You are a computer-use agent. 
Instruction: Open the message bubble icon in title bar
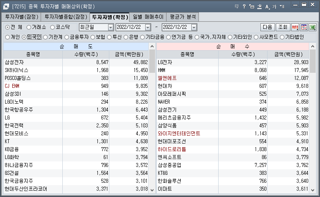tap(237, 7)
